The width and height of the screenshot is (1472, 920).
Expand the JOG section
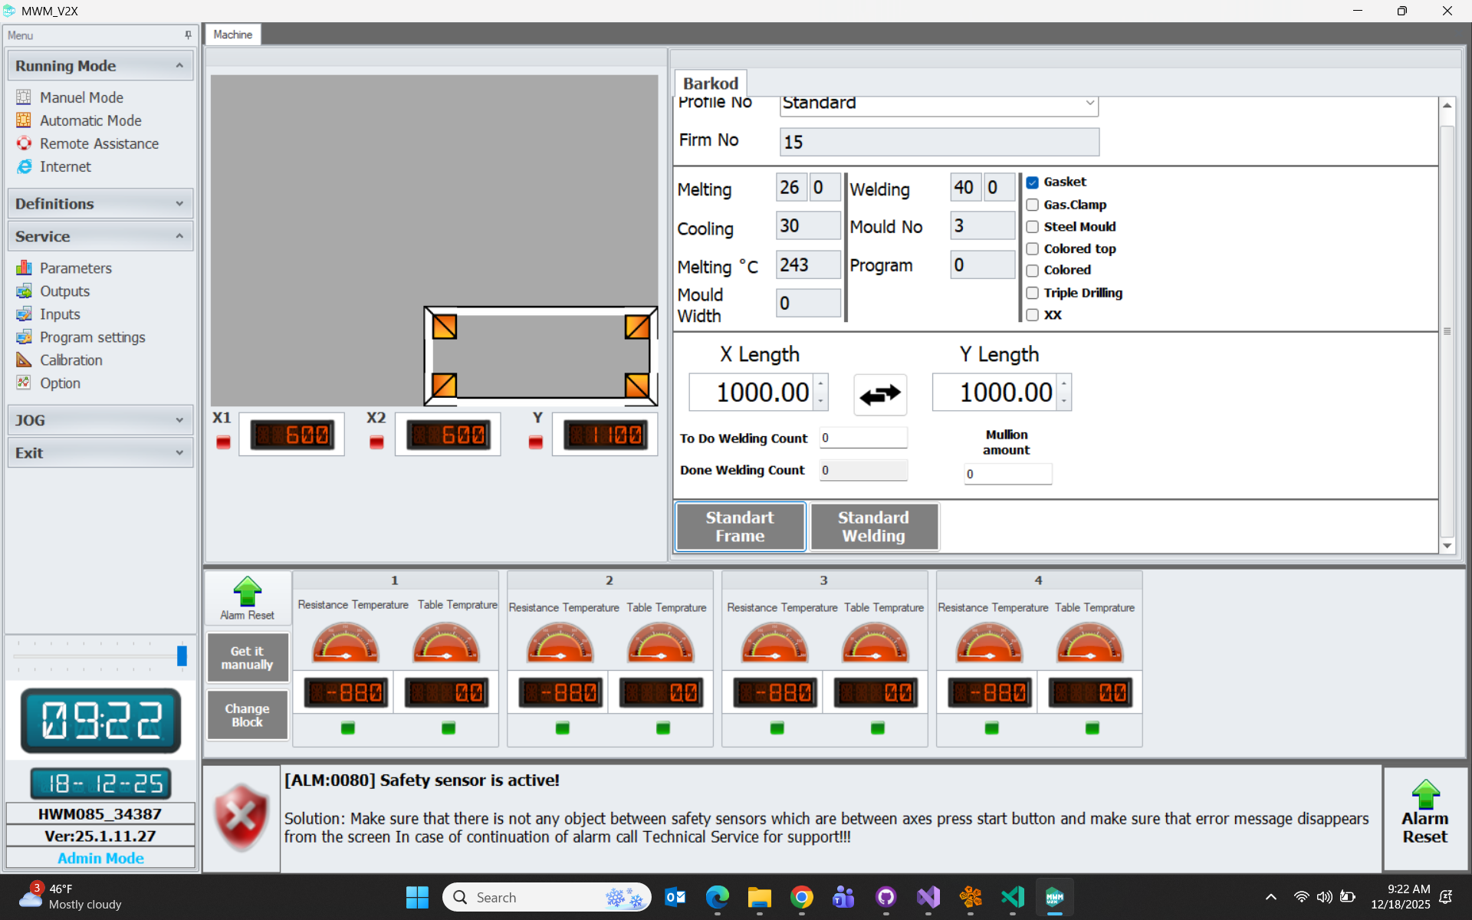click(100, 420)
